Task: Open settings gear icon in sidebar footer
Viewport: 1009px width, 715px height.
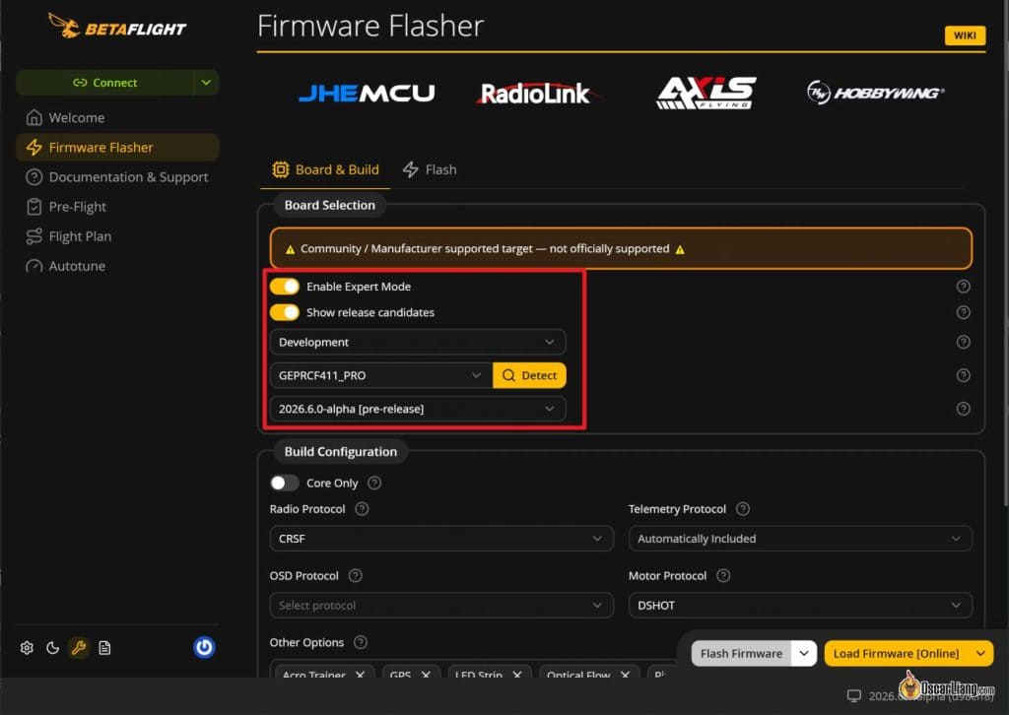Action: click(27, 647)
